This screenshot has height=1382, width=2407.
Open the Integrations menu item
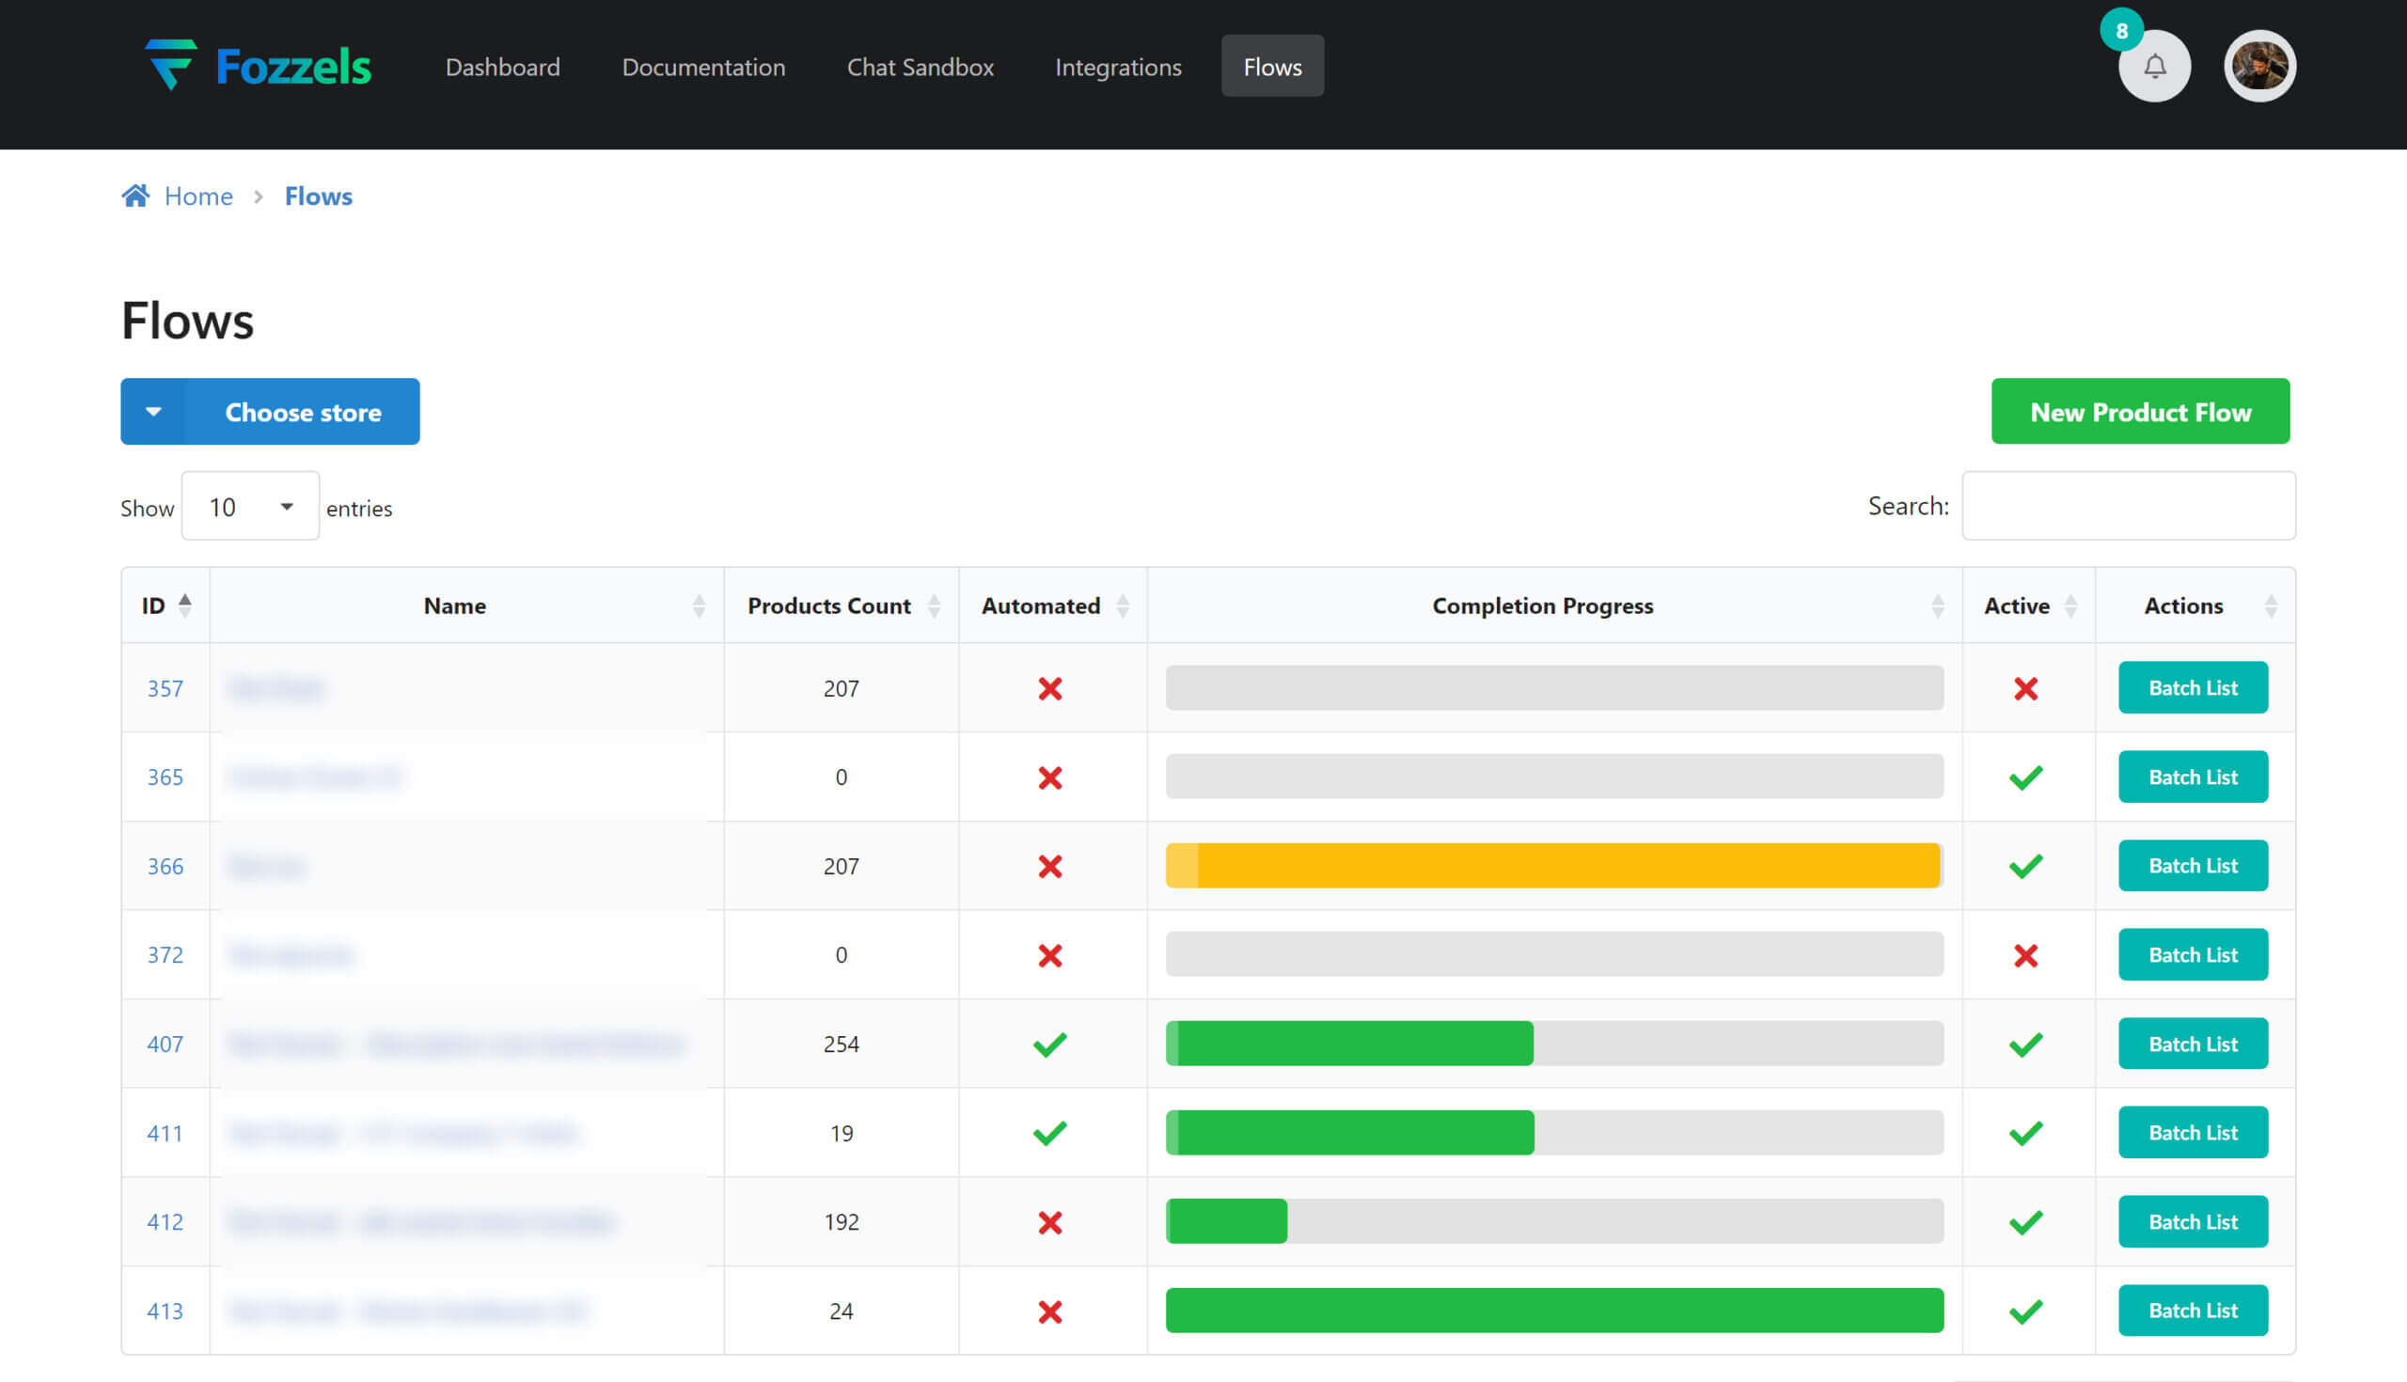[1118, 67]
